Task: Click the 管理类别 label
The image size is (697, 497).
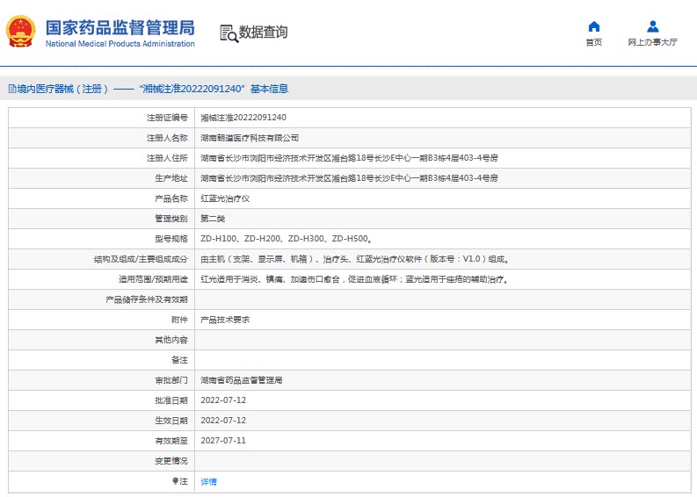Action: (171, 219)
